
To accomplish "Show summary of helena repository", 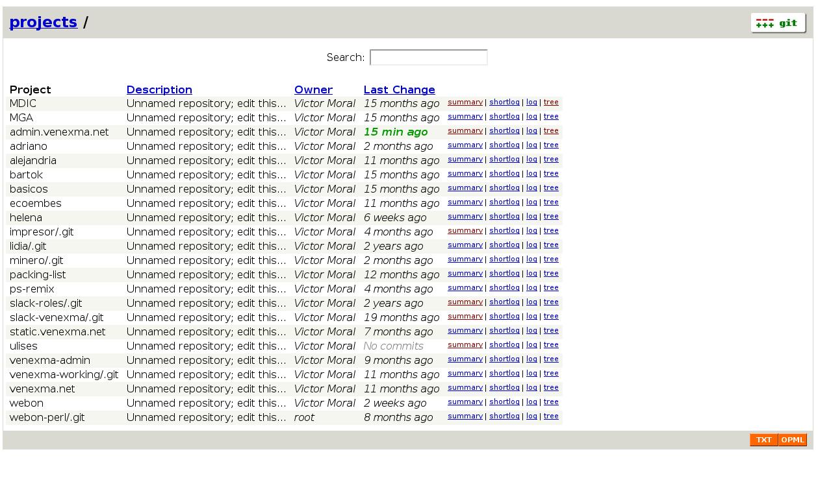I will click(x=465, y=217).
